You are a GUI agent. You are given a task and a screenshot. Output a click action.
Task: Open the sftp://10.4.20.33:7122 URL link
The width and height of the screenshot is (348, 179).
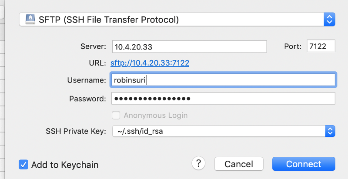tap(150, 63)
